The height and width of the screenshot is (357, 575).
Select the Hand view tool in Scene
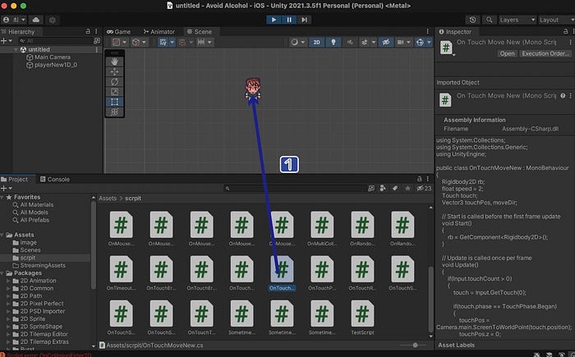[114, 62]
